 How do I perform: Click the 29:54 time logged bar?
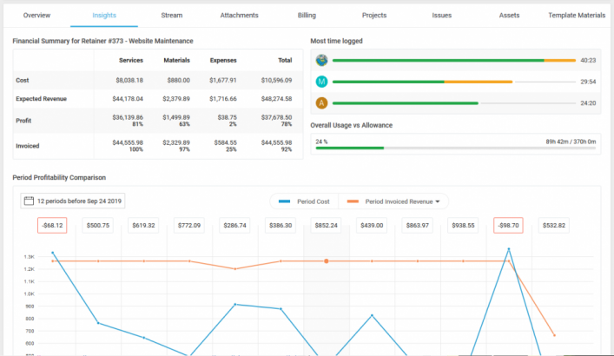click(454, 82)
